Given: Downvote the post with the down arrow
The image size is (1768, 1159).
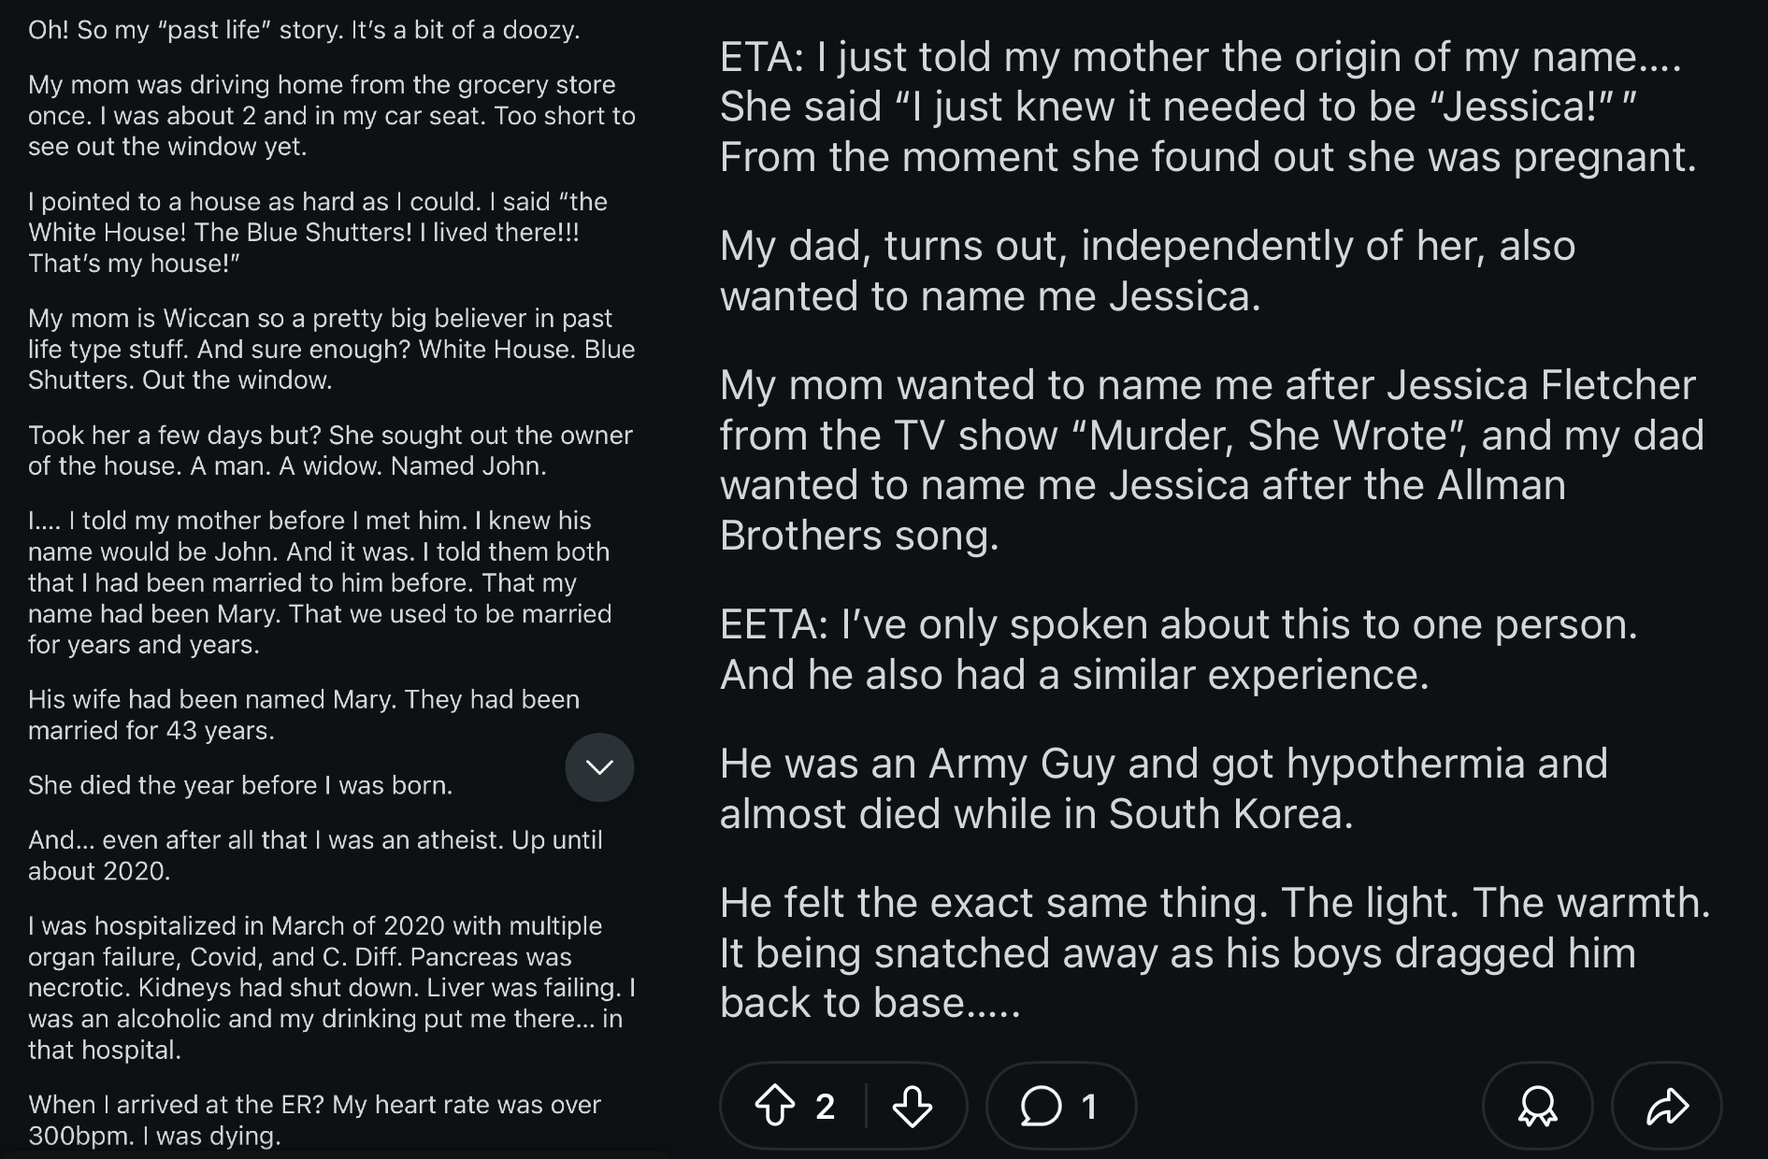Looking at the screenshot, I should 913,1106.
